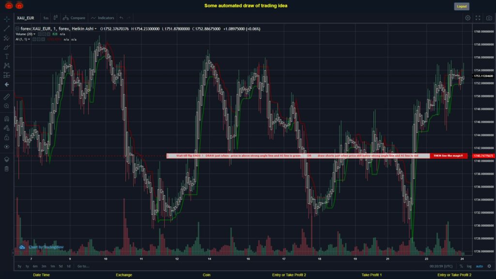
Task: Undo the last chart action
Action: [x=122, y=18]
